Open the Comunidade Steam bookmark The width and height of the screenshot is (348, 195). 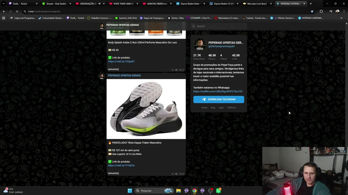(51, 18)
